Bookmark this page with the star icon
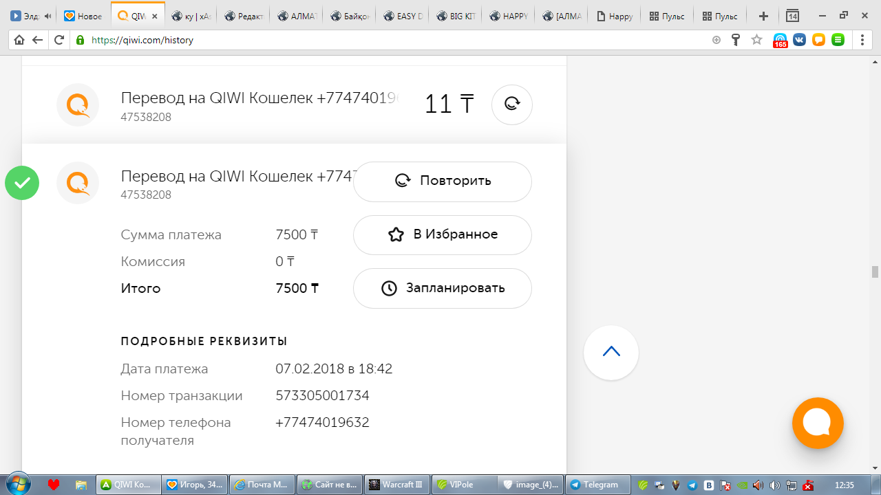The height and width of the screenshot is (495, 881). coord(756,40)
